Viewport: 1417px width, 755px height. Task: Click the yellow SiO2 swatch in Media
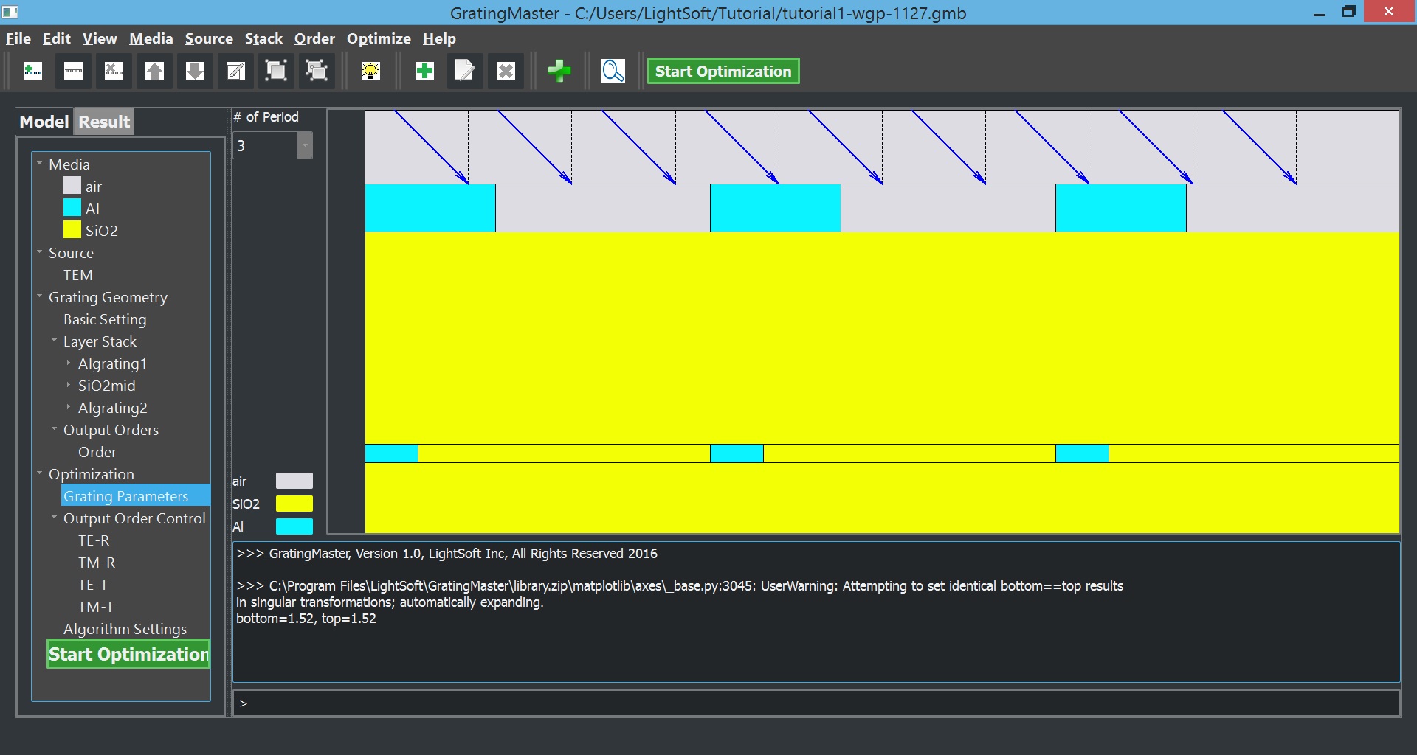pyautogui.click(x=72, y=230)
